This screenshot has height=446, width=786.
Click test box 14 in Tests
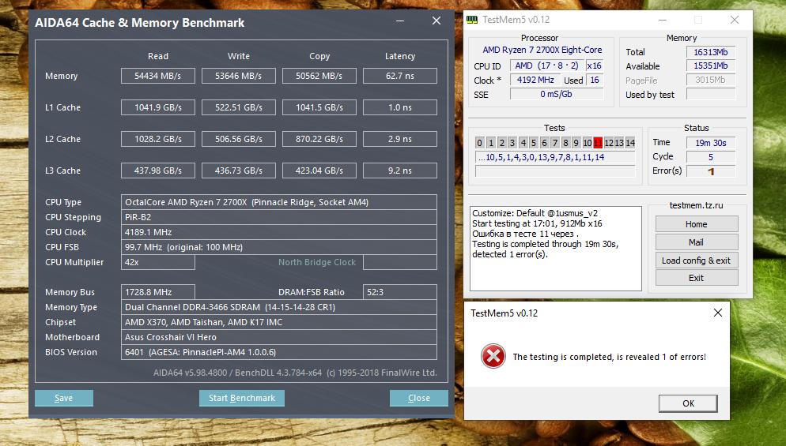click(x=630, y=143)
